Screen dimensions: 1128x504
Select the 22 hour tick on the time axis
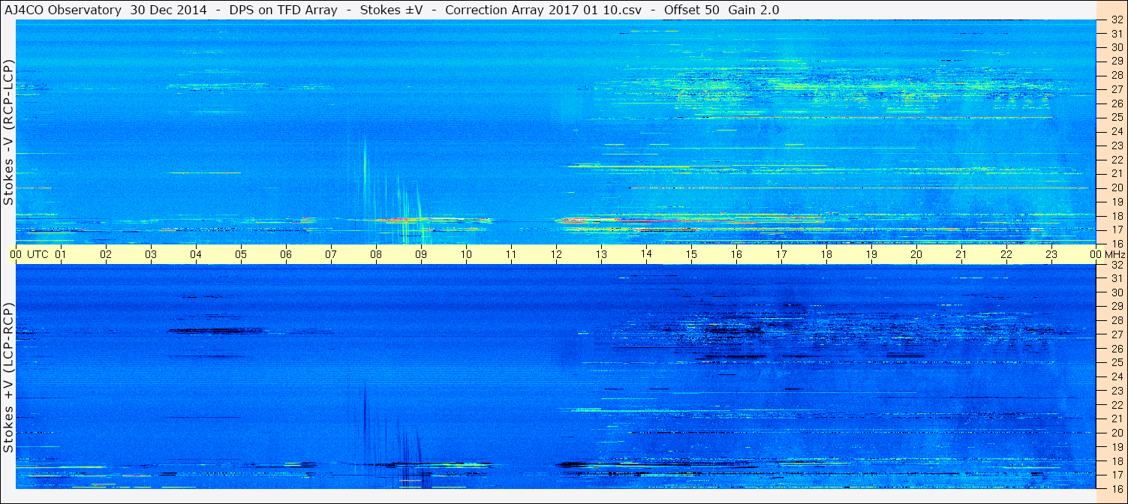point(1006,254)
